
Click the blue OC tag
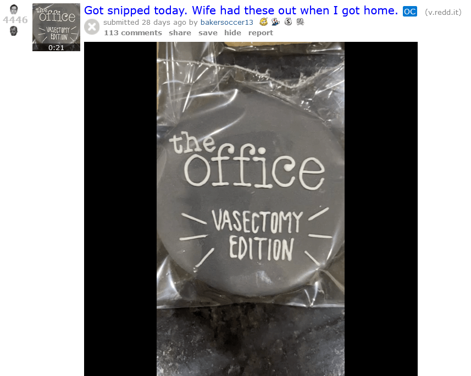[x=410, y=12]
